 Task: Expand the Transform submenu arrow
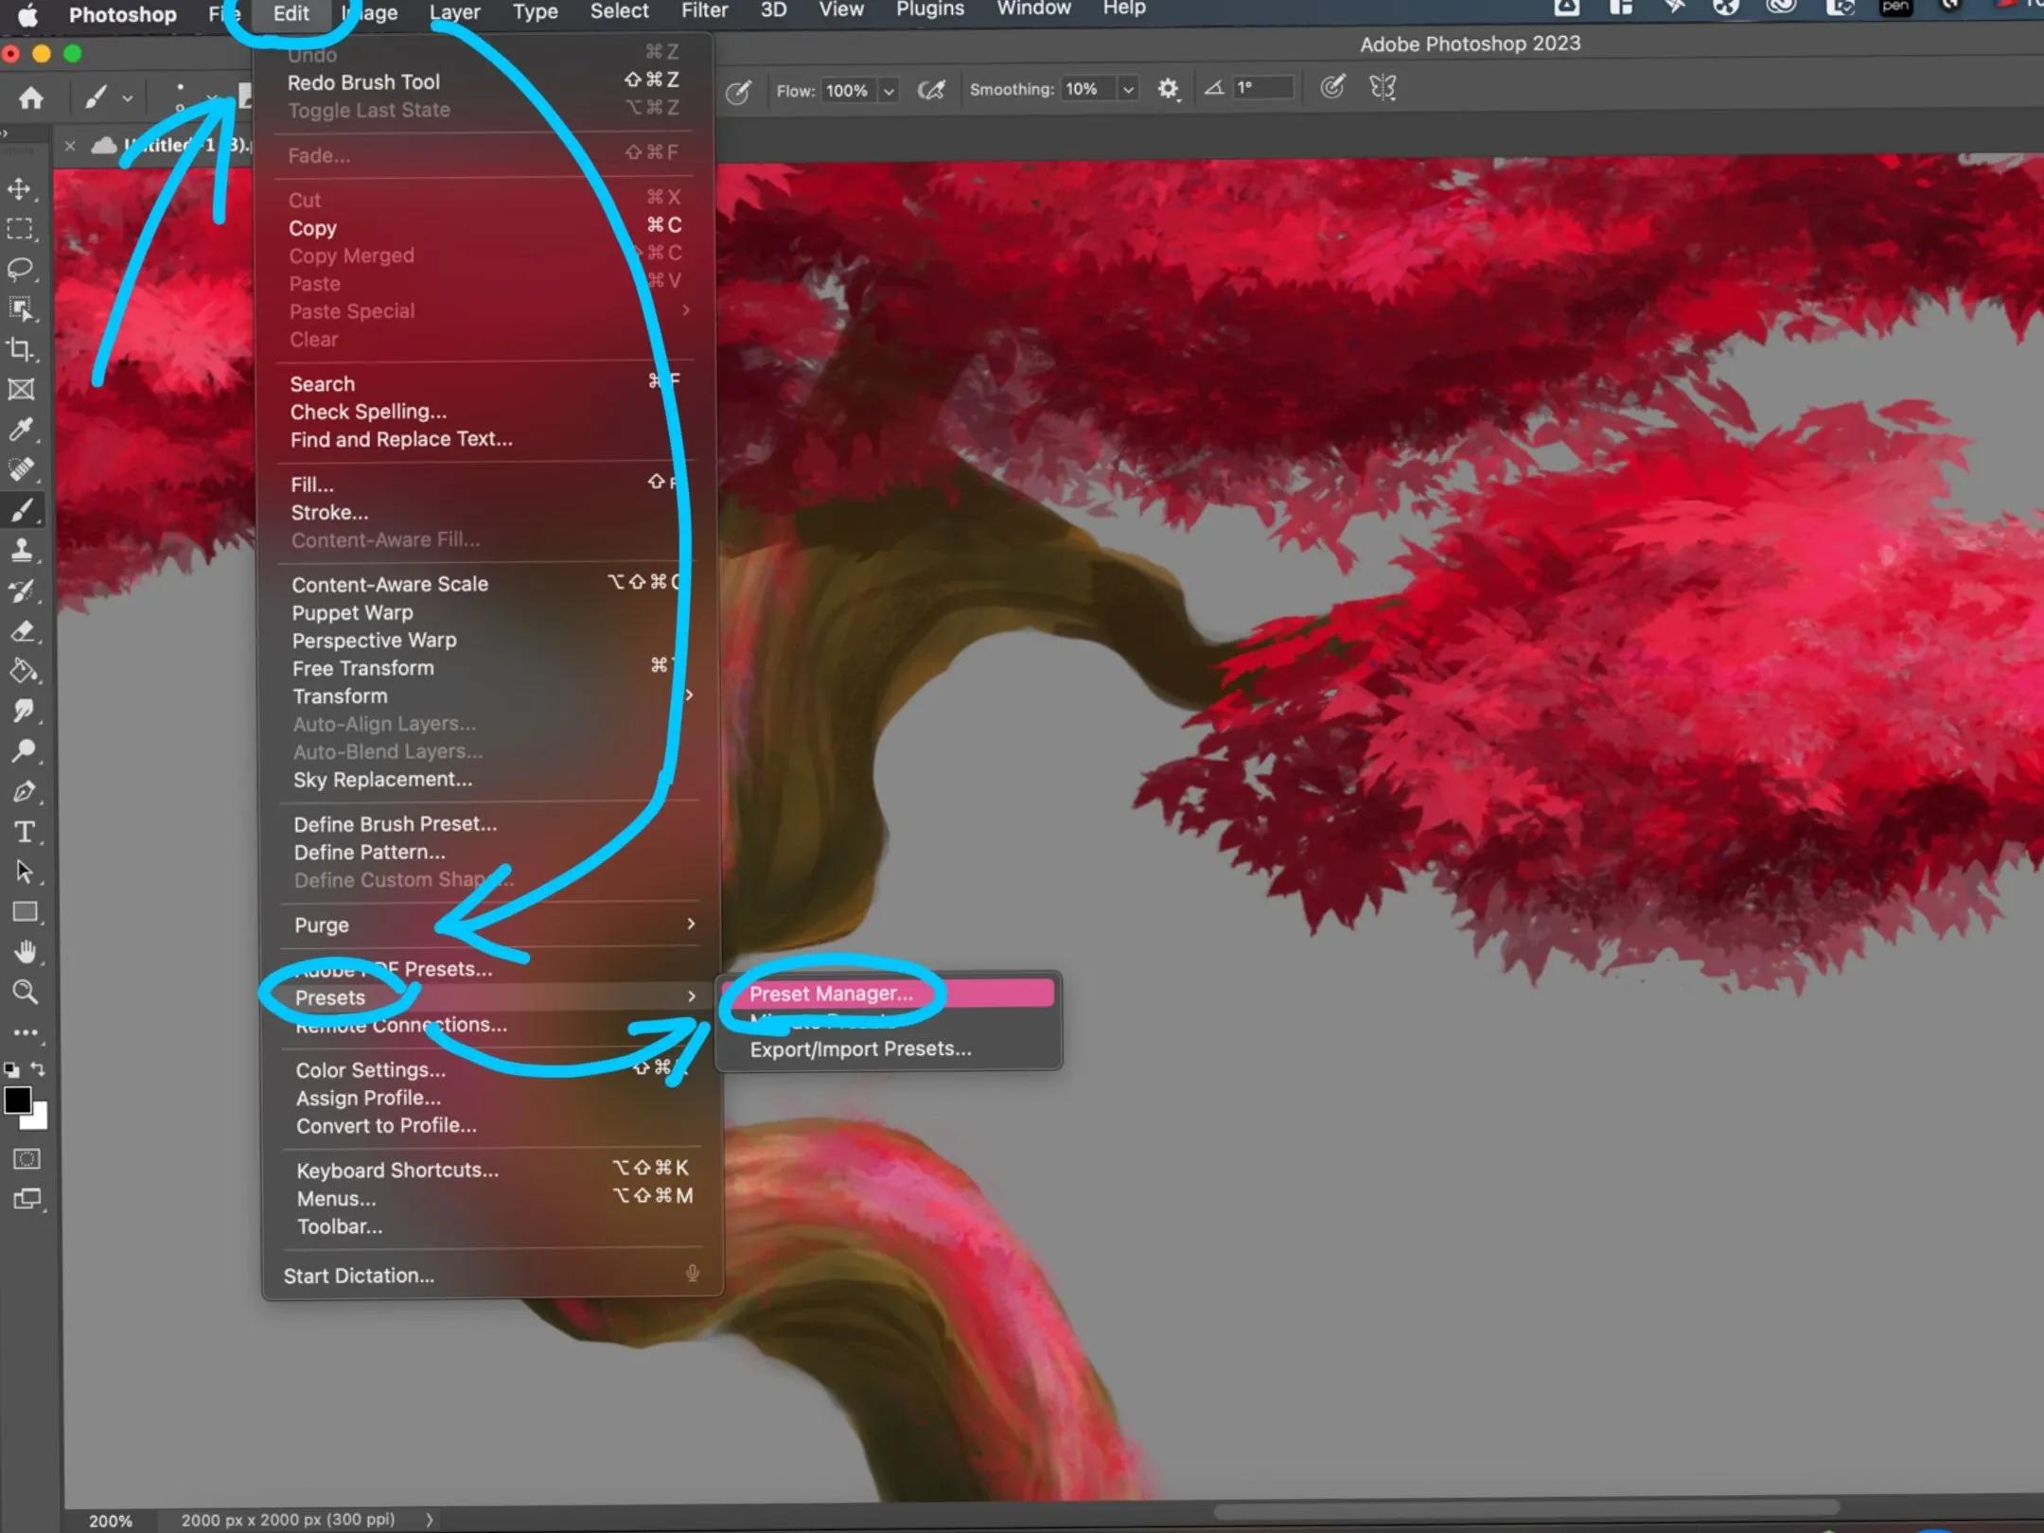[689, 696]
